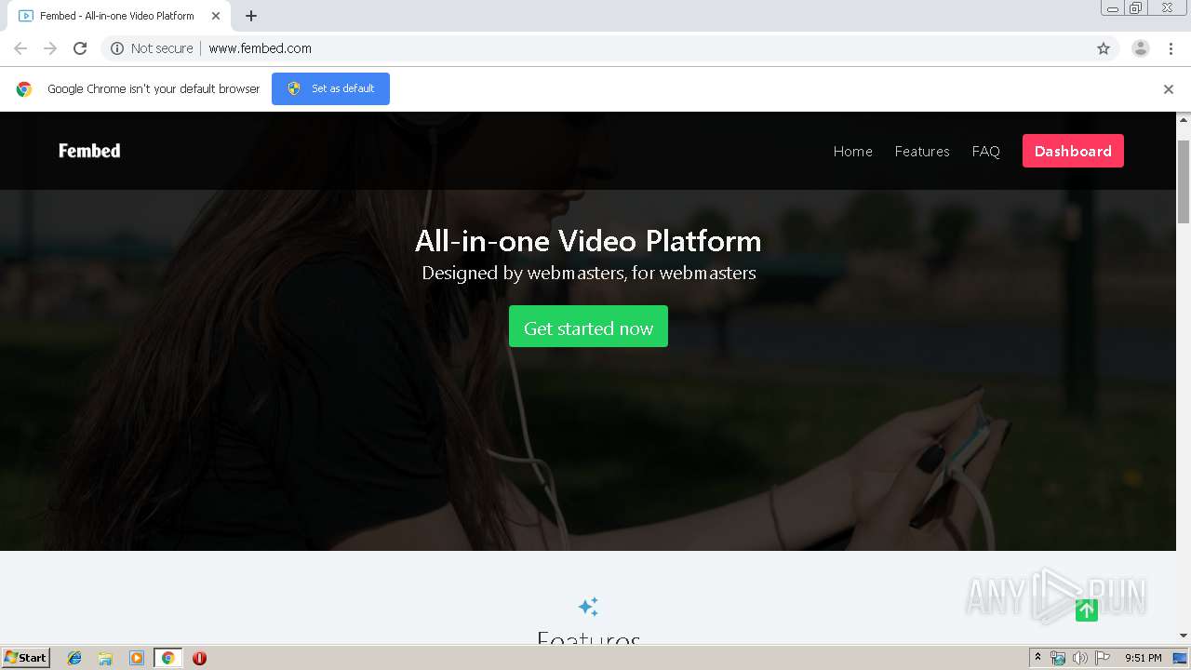Open the volume speaker tray icon

1080,658
